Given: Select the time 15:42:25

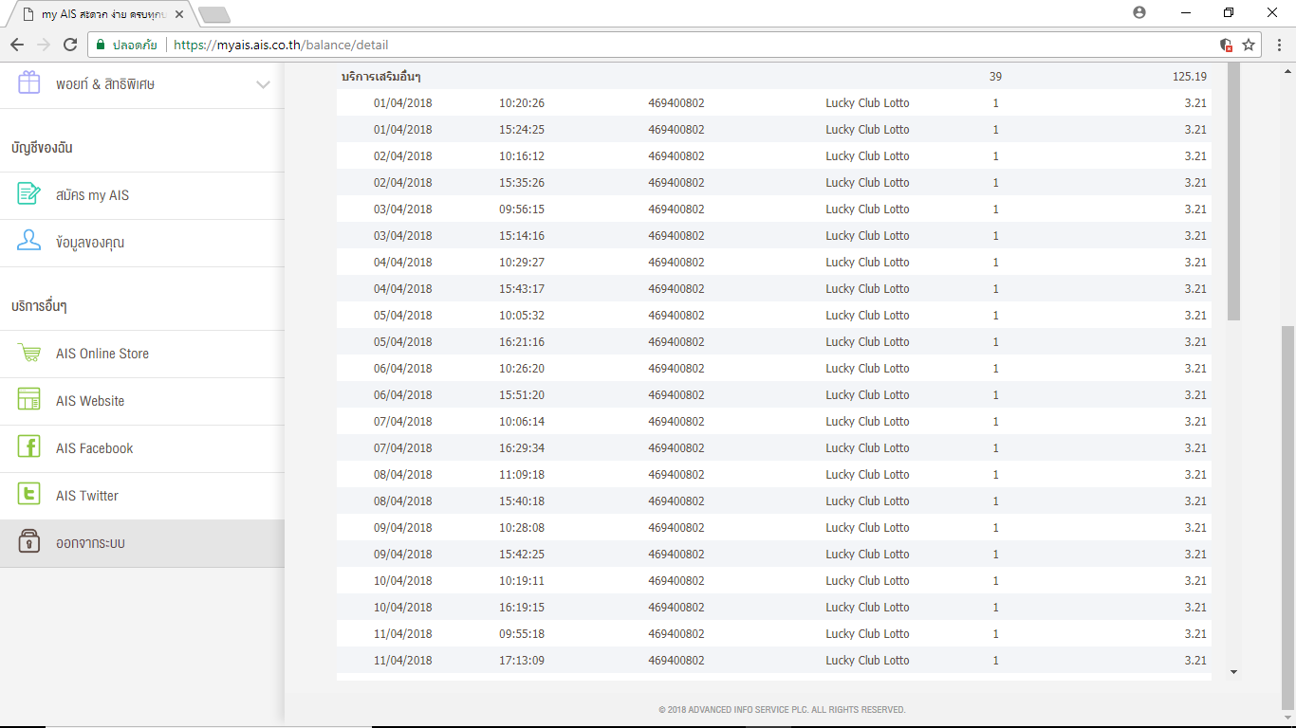Looking at the screenshot, I should [x=522, y=555].
